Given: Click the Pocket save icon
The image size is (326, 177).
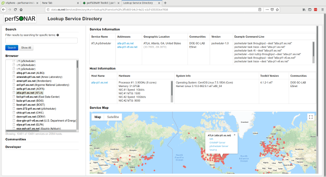Looking at the screenshot, I should [x=272, y=10].
